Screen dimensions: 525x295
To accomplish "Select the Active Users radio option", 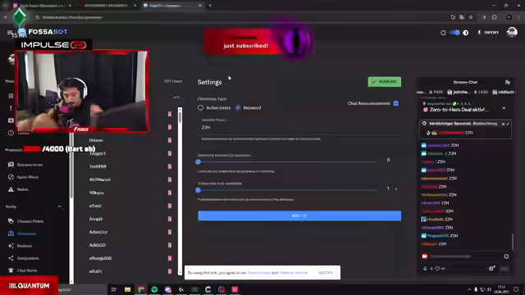I will [200, 107].
